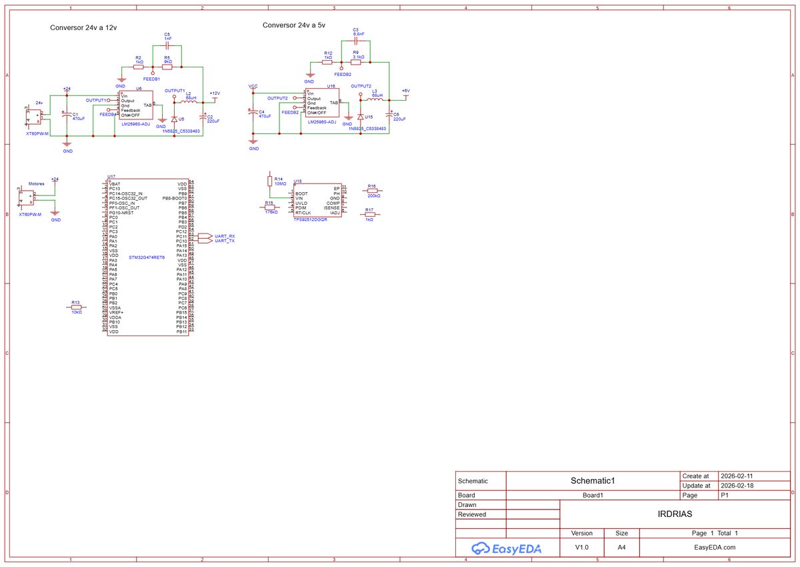Click the PG10-NRST pin label
Screen dimensions: 800x567
click(x=121, y=213)
